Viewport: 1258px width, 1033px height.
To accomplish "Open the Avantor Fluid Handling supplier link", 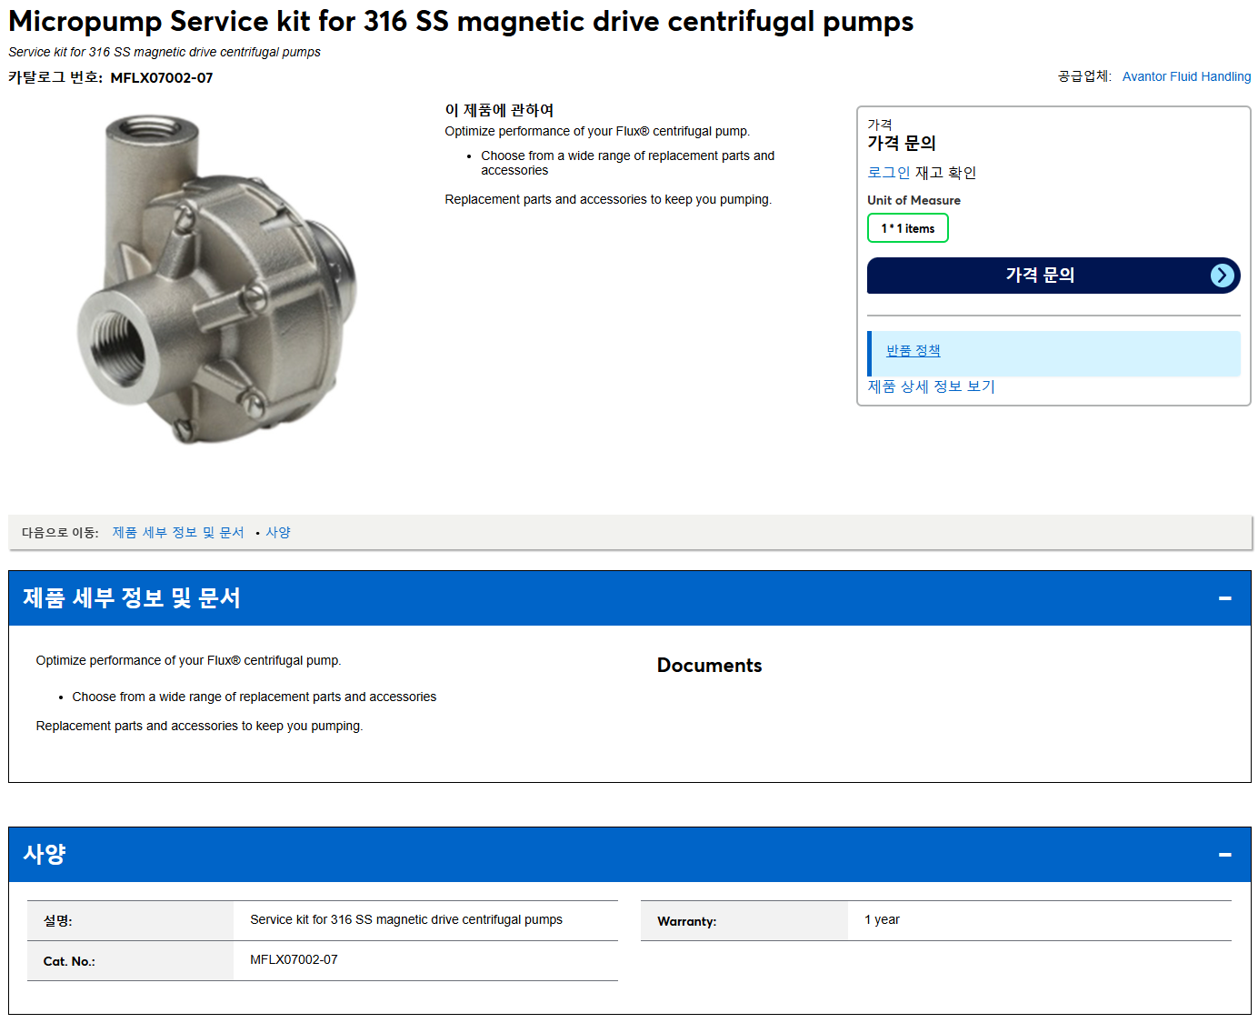I will [x=1186, y=76].
